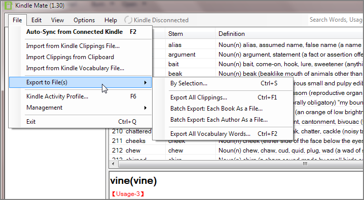
Task: Select the 'bait' stem cell
Action: (x=190, y=64)
